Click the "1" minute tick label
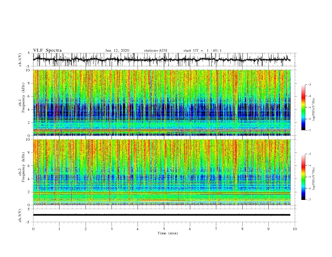 59,229
